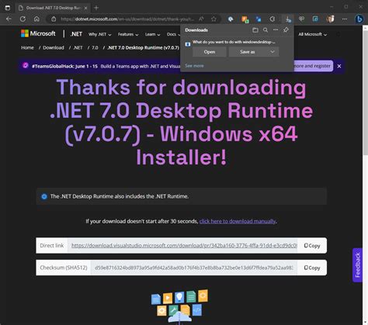
Task: Dismiss the TeamsGlobalHack banner
Action: 339,66
